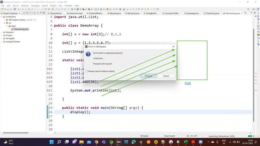Open the Adobe Acrobat taskbar icon
Viewport: 260px width, 146px height.
193,142
